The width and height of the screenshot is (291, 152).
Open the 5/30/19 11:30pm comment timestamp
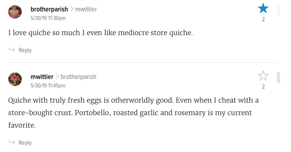point(48,18)
